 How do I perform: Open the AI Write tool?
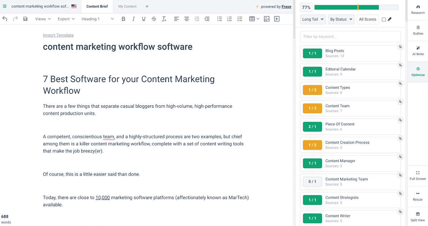pos(418,51)
